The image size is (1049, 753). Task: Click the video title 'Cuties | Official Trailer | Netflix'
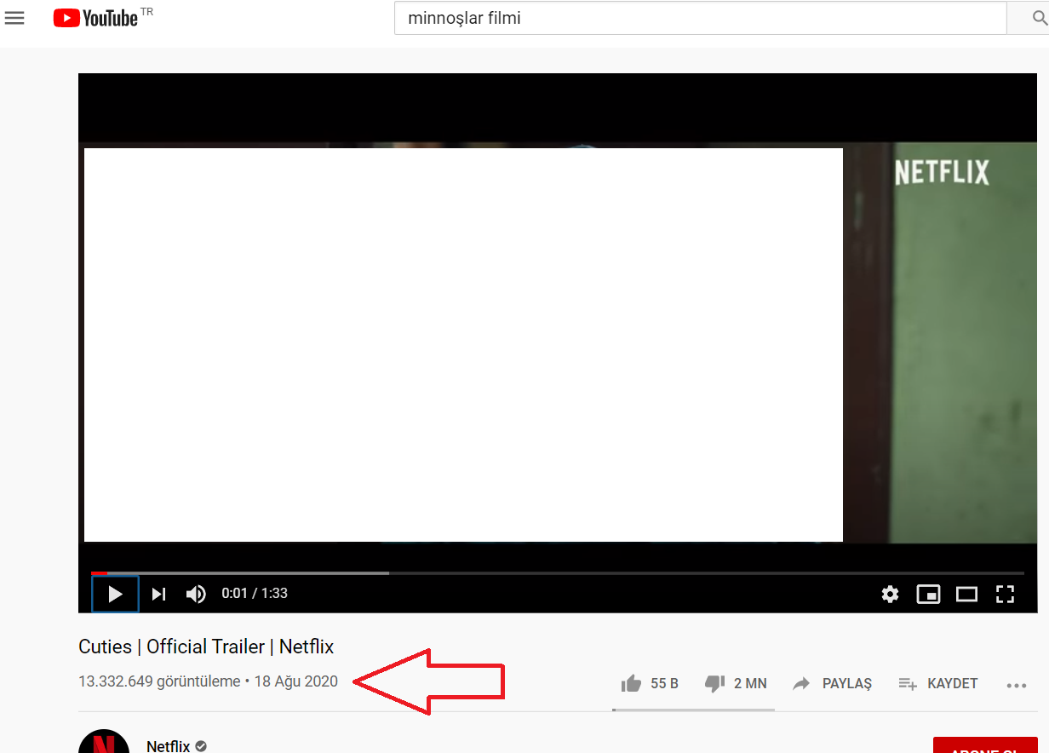[x=206, y=647]
